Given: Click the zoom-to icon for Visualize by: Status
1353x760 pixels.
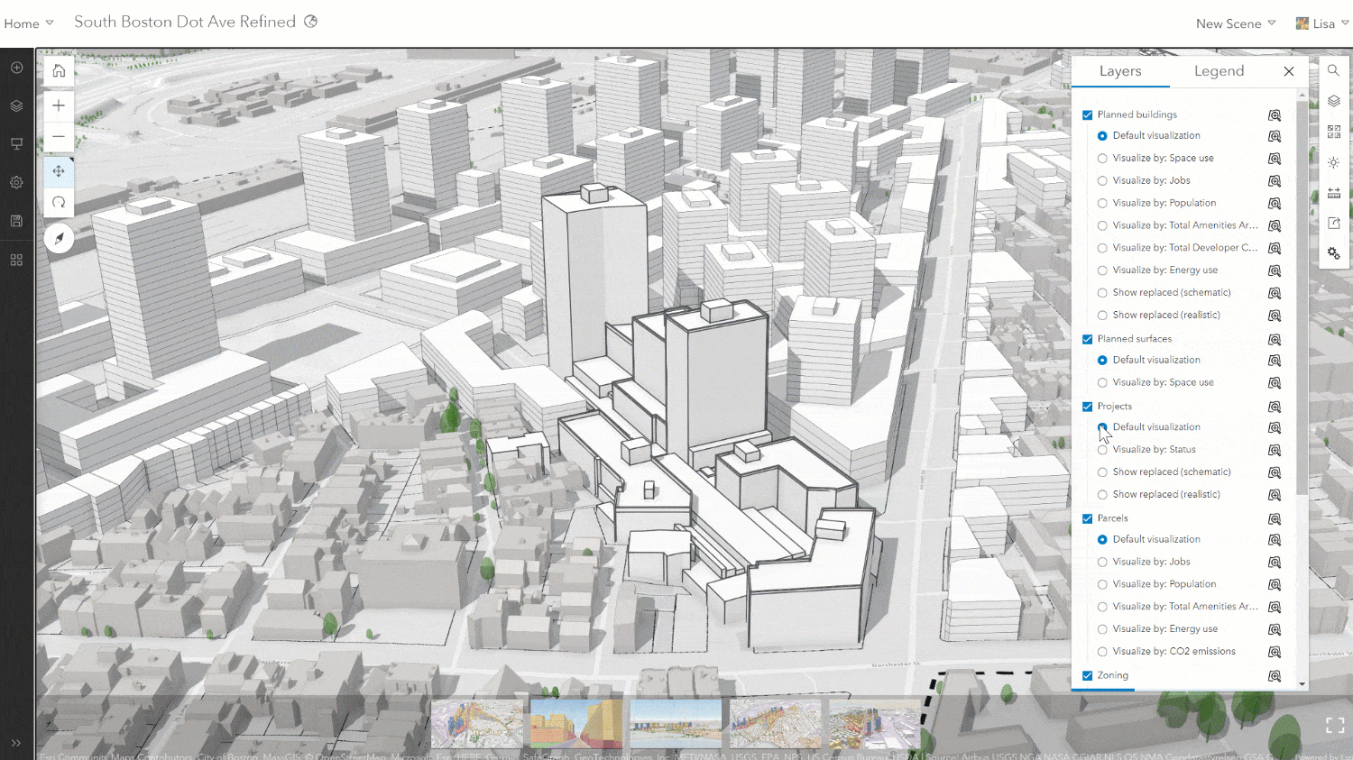Looking at the screenshot, I should pos(1275,450).
